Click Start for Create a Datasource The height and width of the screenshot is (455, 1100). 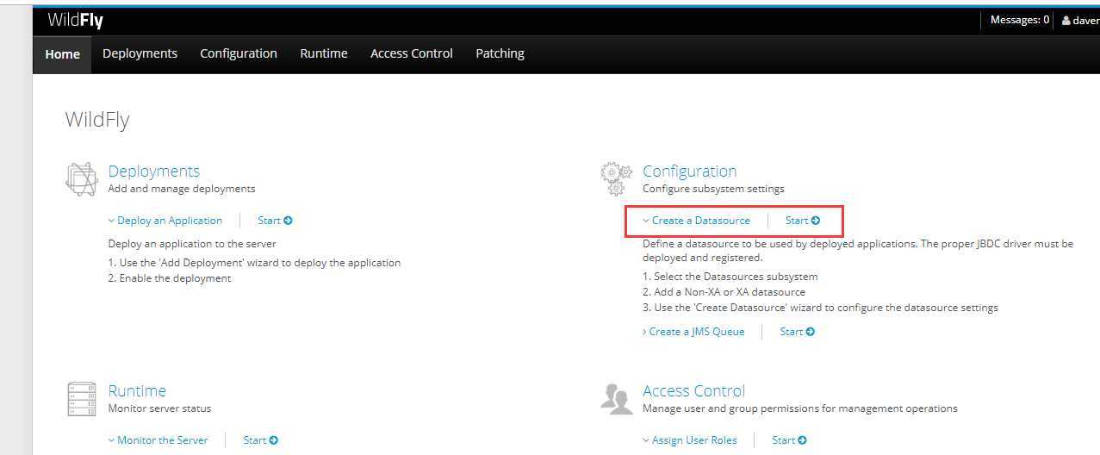coord(803,221)
